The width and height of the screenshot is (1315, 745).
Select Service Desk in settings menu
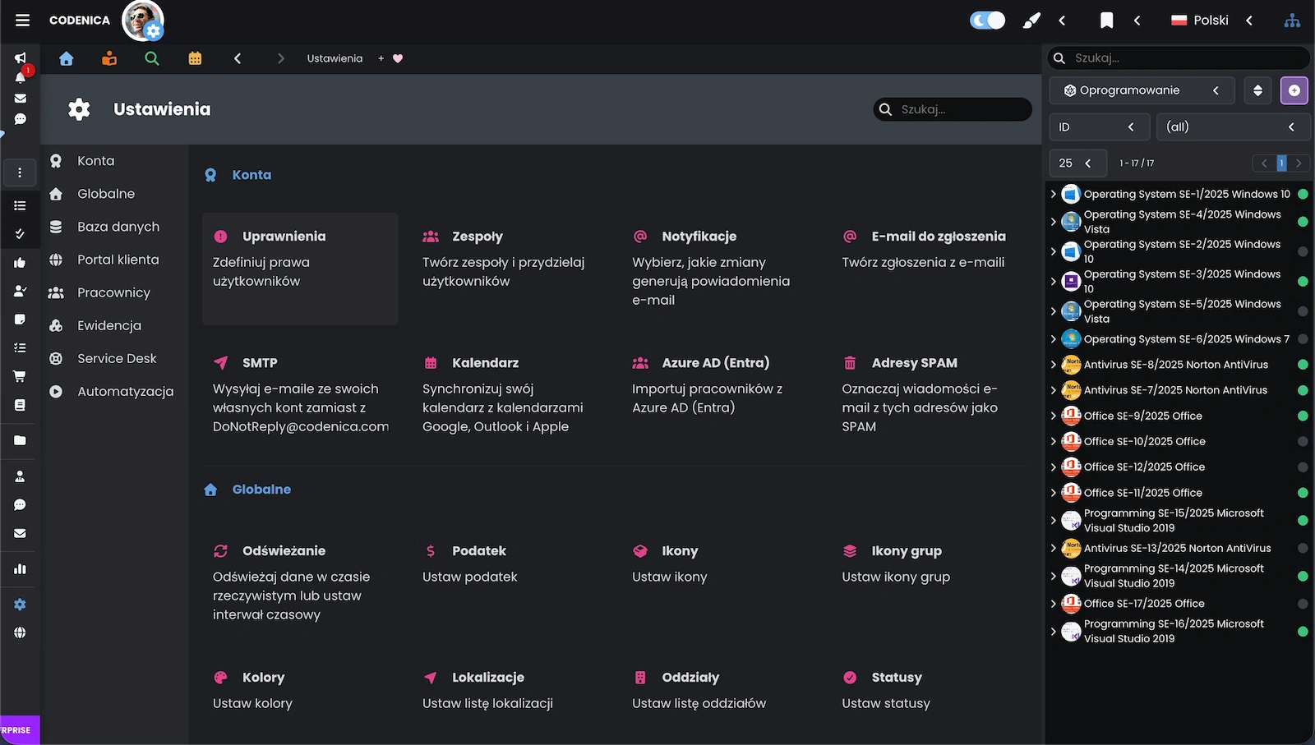pyautogui.click(x=117, y=359)
